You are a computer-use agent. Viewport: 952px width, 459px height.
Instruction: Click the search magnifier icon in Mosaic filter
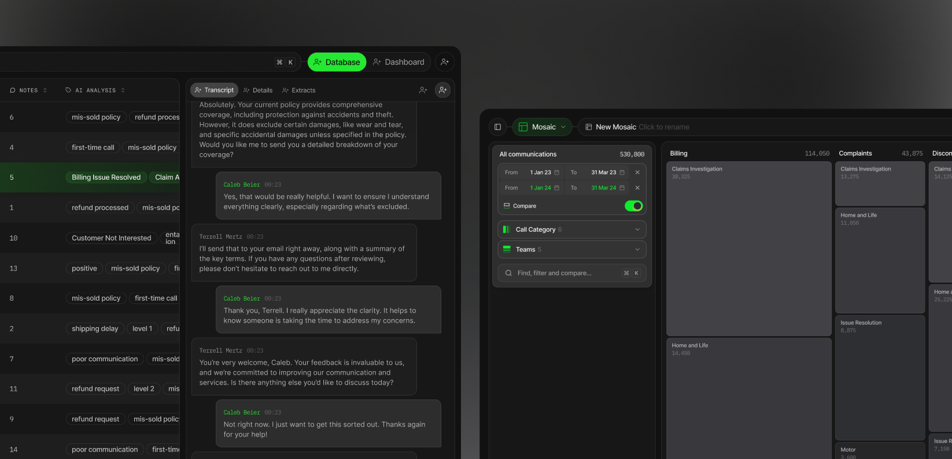pos(508,273)
